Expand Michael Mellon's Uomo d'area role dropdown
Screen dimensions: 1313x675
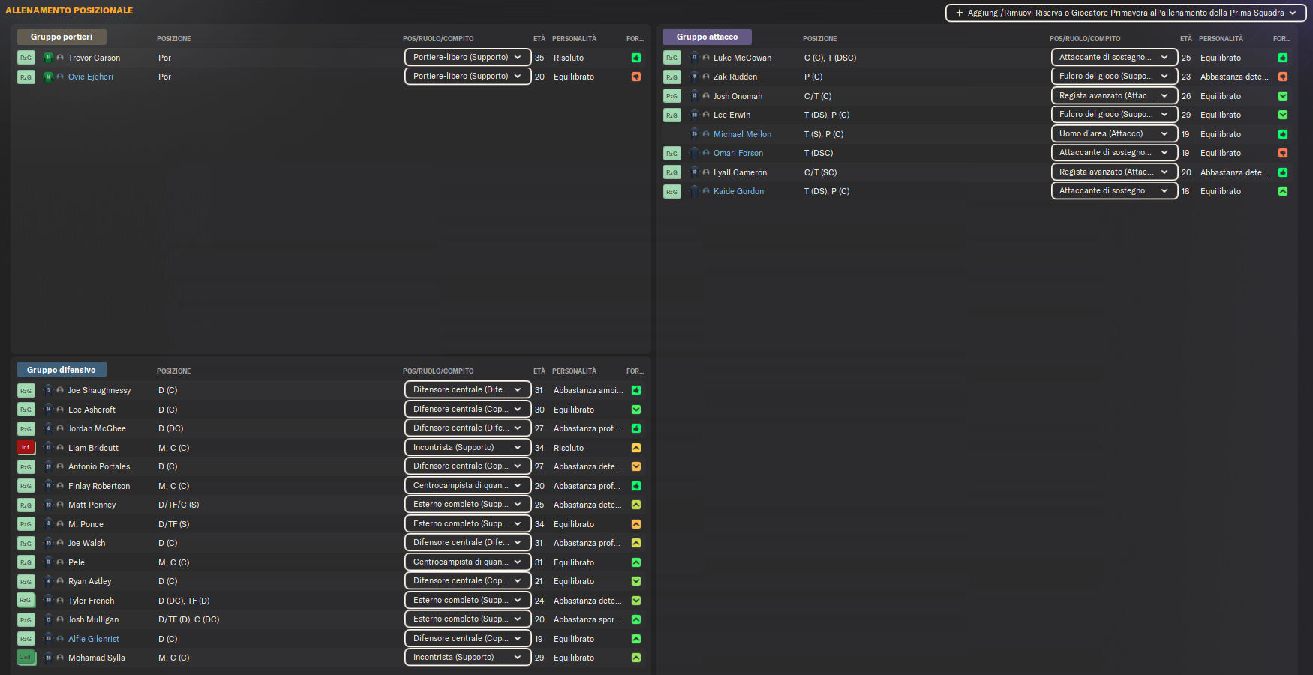(1114, 133)
